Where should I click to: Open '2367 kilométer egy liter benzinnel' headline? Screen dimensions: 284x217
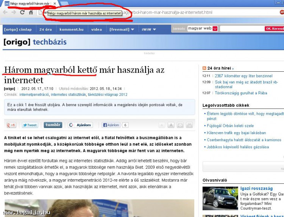tap(243, 76)
